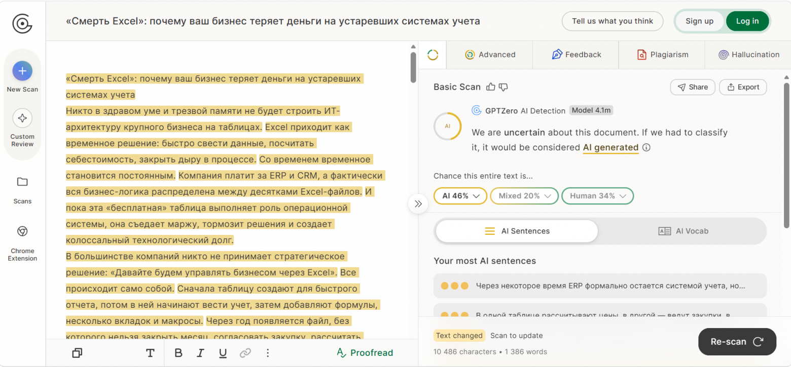Select the Basic scan circle tab
The width and height of the screenshot is (791, 367).
point(433,55)
